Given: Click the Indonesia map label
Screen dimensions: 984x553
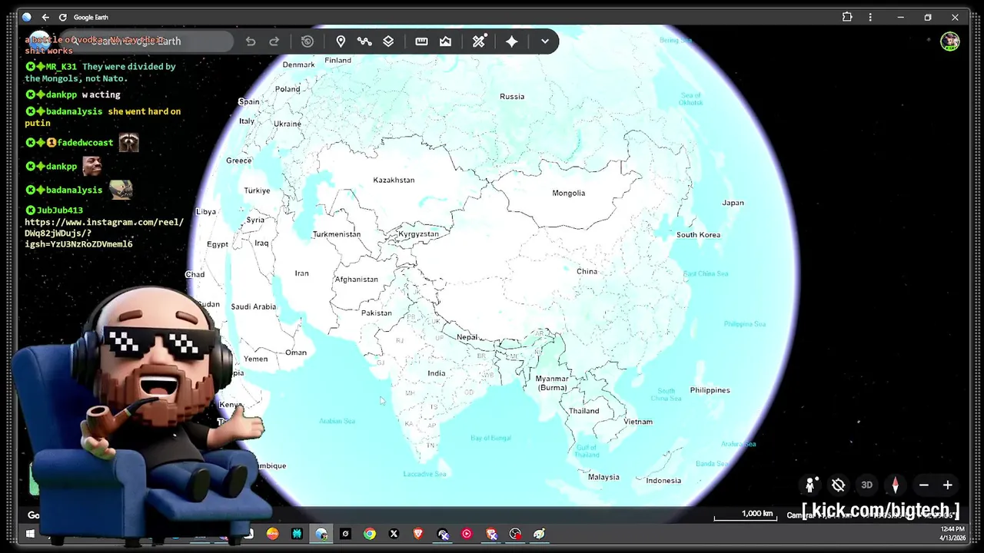Looking at the screenshot, I should coord(663,481).
